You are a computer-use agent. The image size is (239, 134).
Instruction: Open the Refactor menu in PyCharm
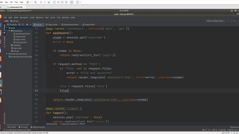point(40,17)
